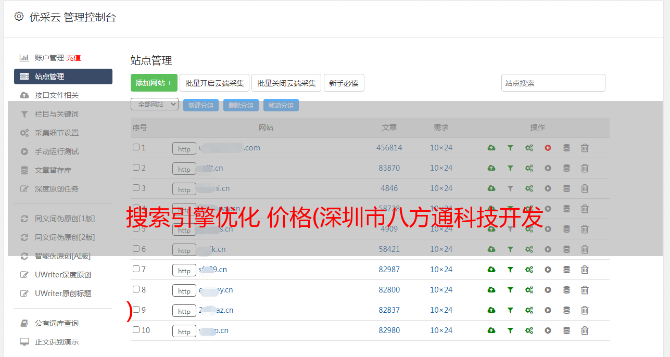Click the red 充值 recharge link
This screenshot has width=670, height=357.
coord(73,58)
